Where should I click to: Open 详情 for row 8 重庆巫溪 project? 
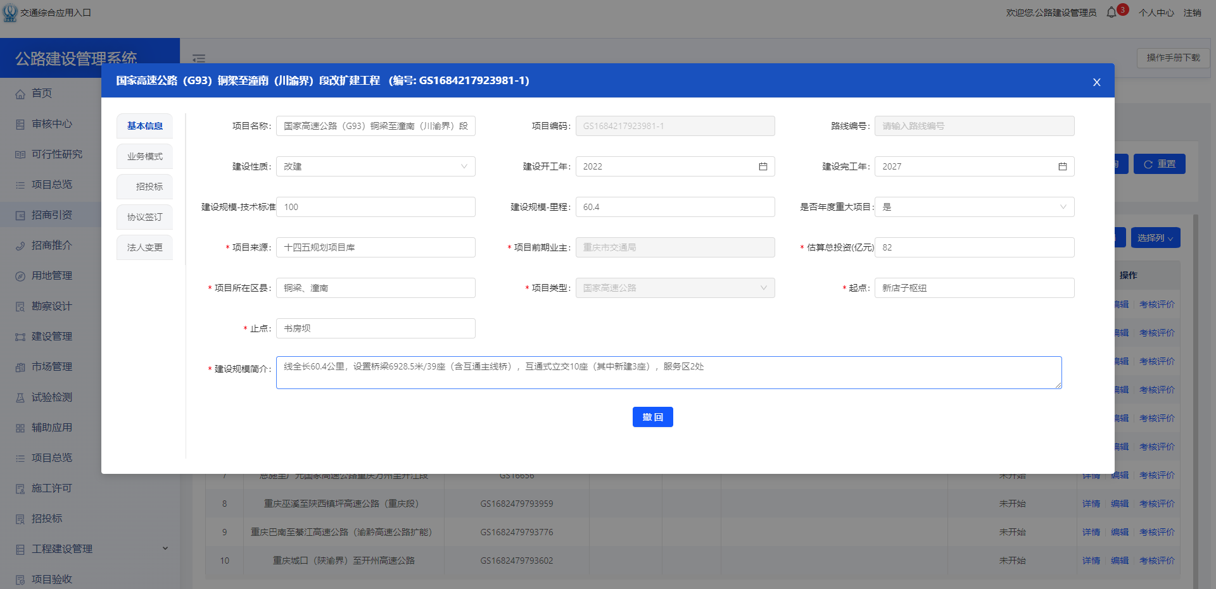point(1091,504)
